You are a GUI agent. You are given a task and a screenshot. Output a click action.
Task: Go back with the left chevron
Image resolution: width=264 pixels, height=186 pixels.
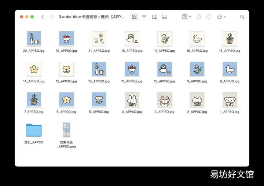coord(43,17)
